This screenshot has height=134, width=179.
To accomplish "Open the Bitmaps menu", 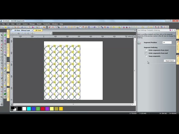I will pos(32,24).
